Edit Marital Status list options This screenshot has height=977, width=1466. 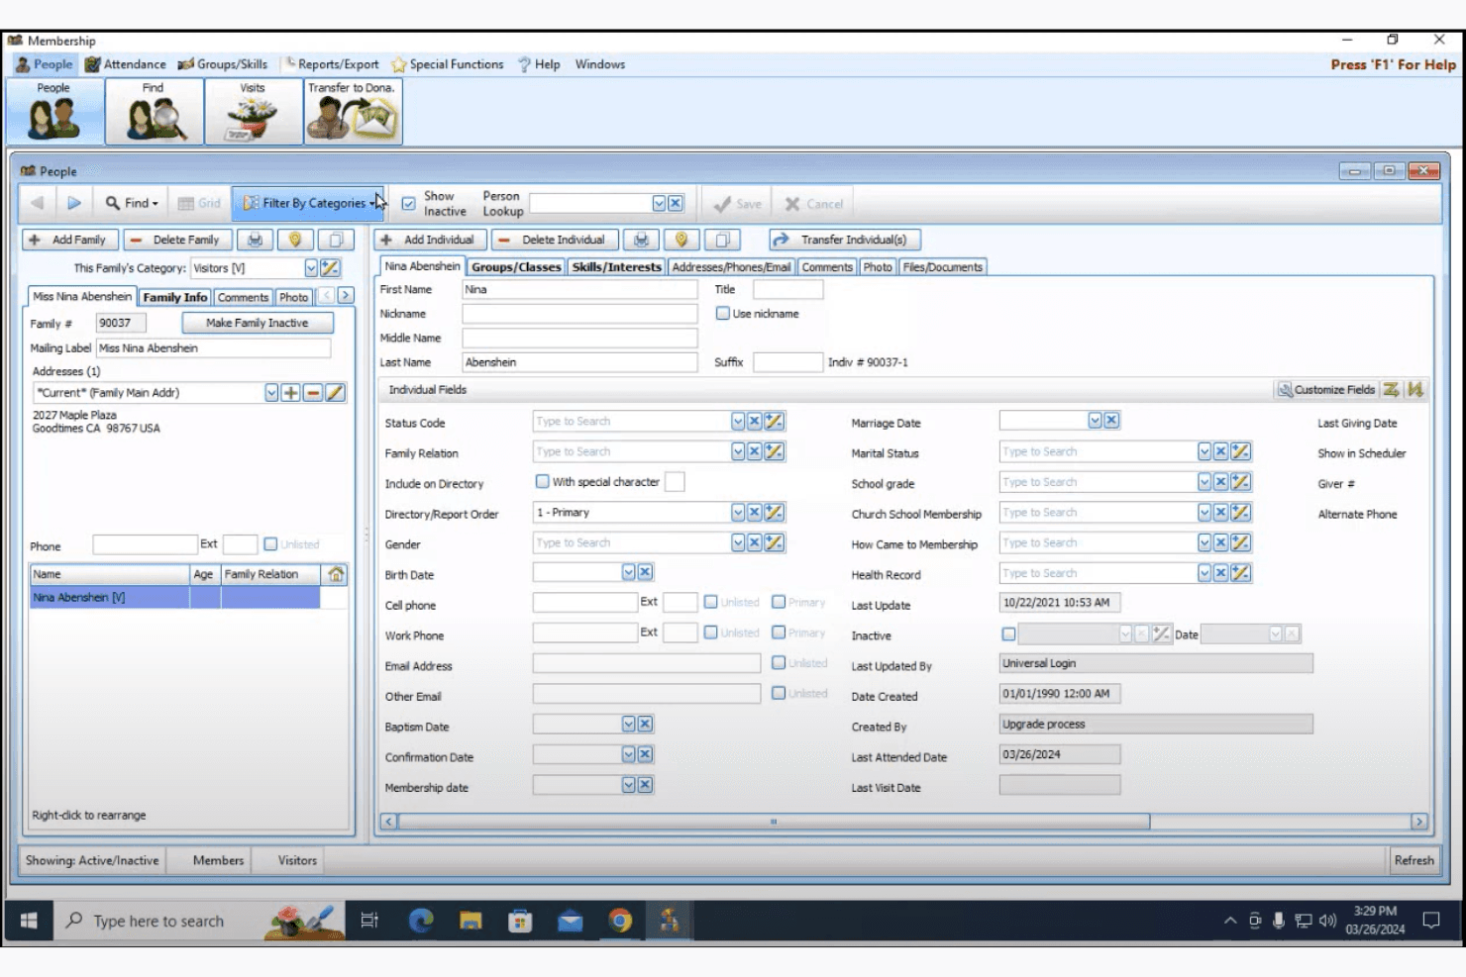point(1241,451)
